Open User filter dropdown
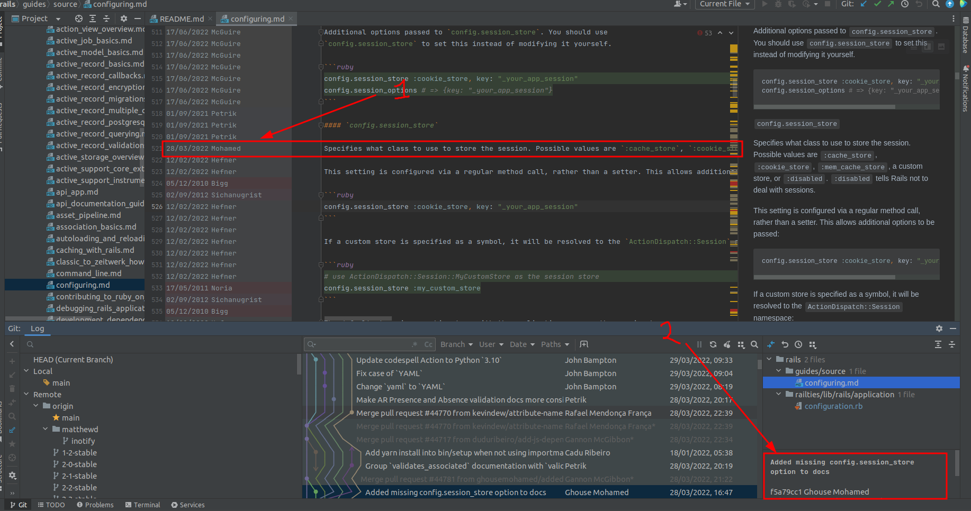 [x=491, y=344]
